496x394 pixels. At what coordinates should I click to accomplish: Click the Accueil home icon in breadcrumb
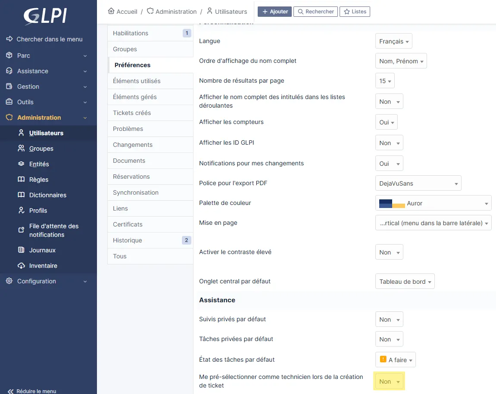[x=111, y=11]
